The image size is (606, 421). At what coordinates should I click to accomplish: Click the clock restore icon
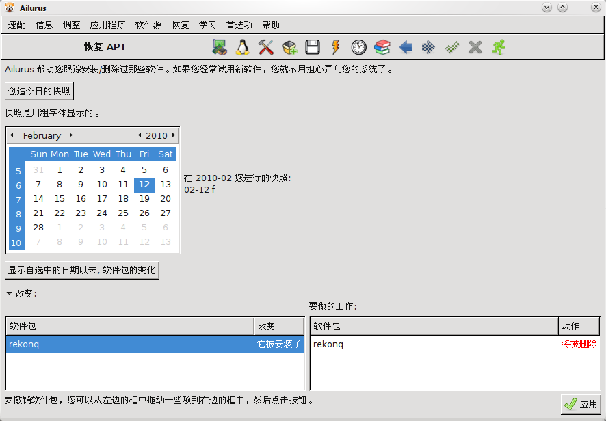pyautogui.click(x=358, y=47)
